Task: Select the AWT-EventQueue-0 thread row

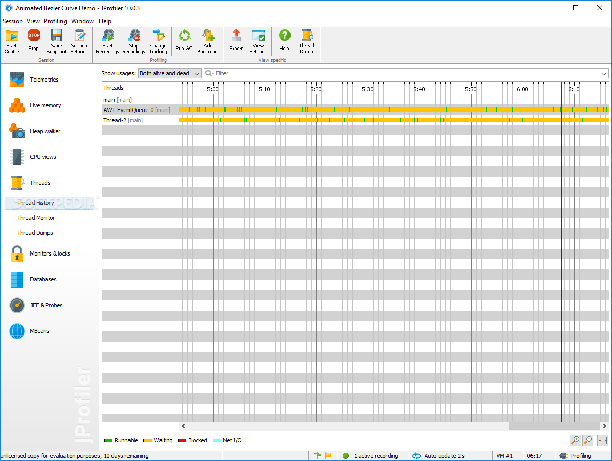Action: pos(355,109)
